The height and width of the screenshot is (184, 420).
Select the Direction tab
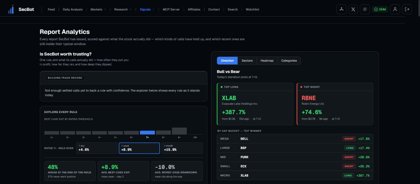pyautogui.click(x=227, y=61)
